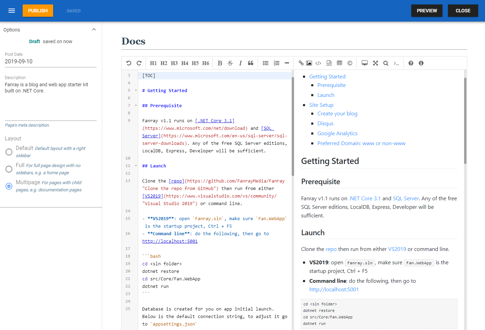The height and width of the screenshot is (330, 485).
Task: Click the PUBLISH button
Action: 38,11
